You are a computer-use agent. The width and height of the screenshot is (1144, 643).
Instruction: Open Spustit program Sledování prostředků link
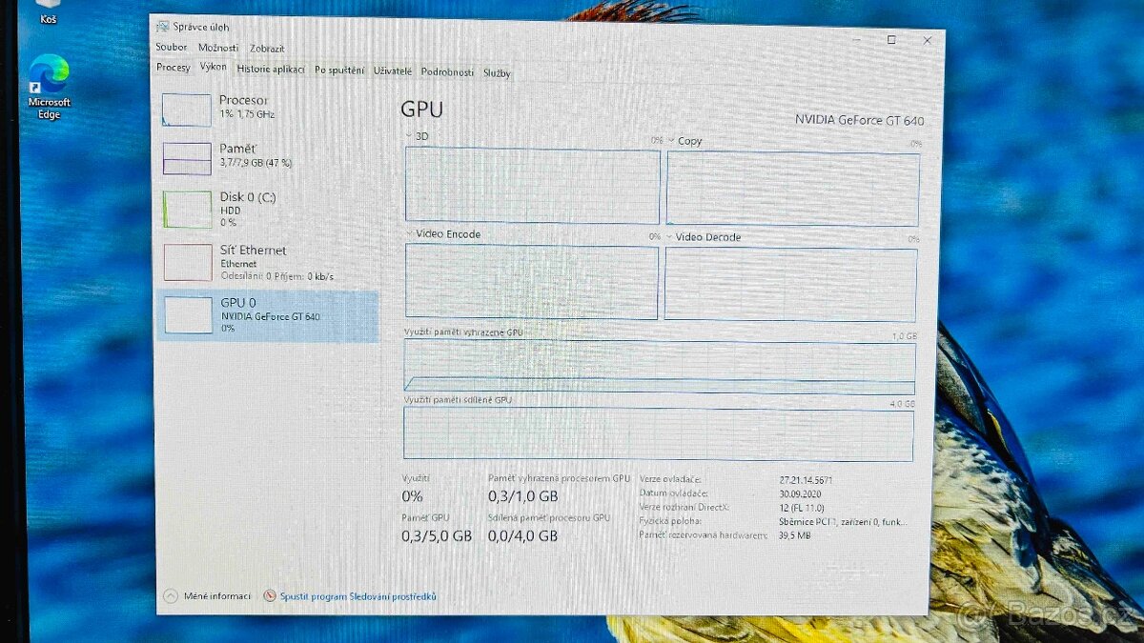coord(357,596)
